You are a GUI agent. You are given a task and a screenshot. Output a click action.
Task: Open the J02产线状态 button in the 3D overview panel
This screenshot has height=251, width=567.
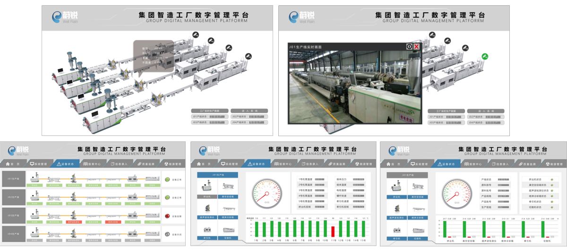pos(249,116)
